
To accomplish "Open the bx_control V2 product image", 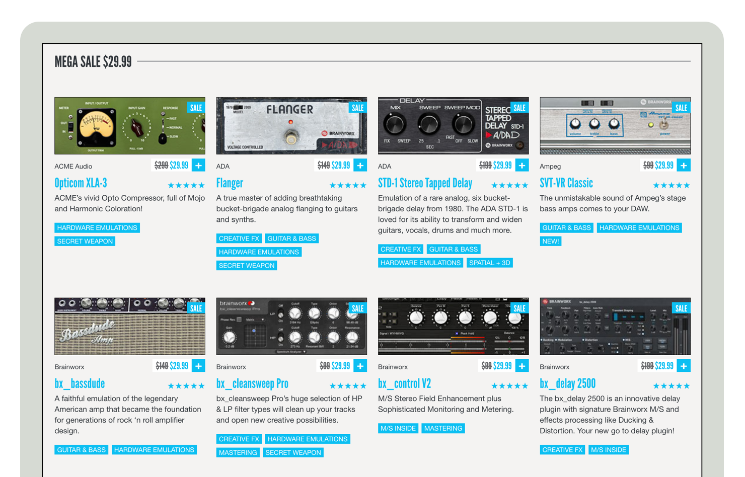I will 453,326.
